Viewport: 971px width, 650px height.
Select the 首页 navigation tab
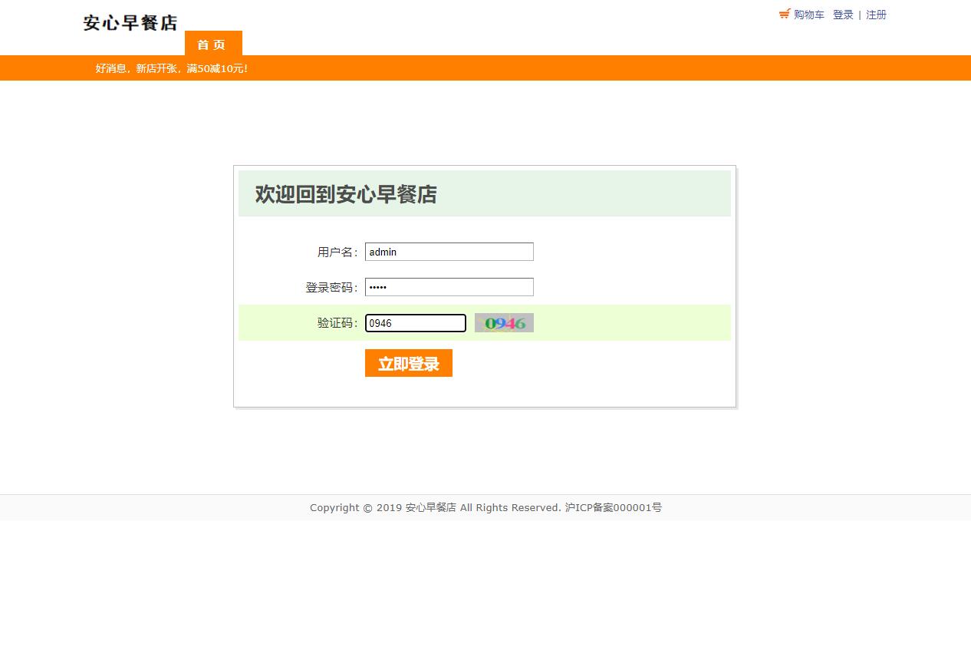click(212, 44)
